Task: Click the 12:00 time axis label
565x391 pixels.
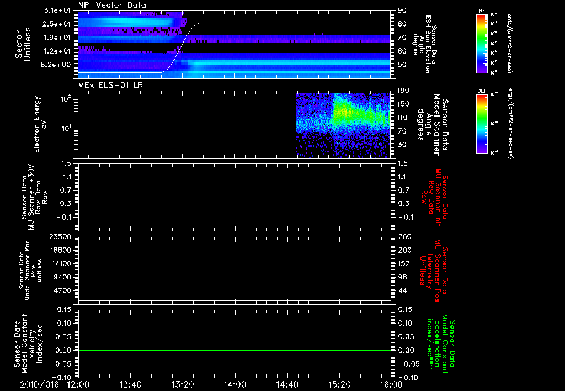Action: click(78, 384)
